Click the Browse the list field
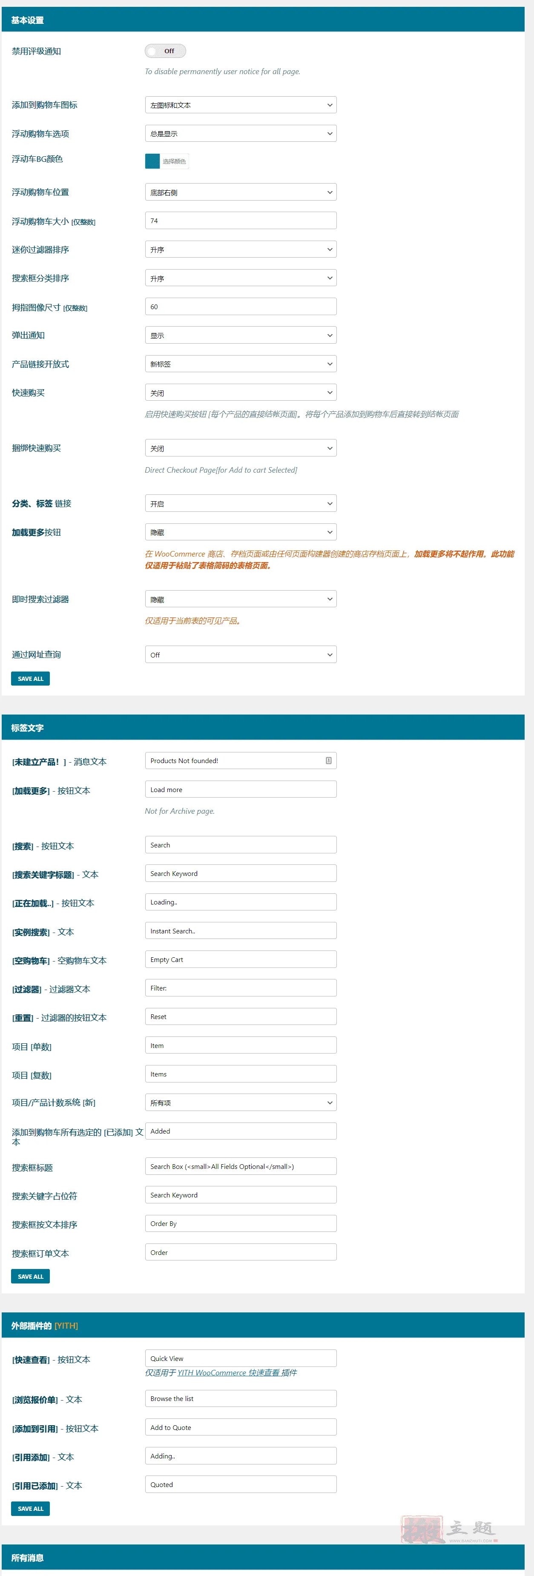Image resolution: width=534 pixels, height=1576 pixels. coord(241,1398)
